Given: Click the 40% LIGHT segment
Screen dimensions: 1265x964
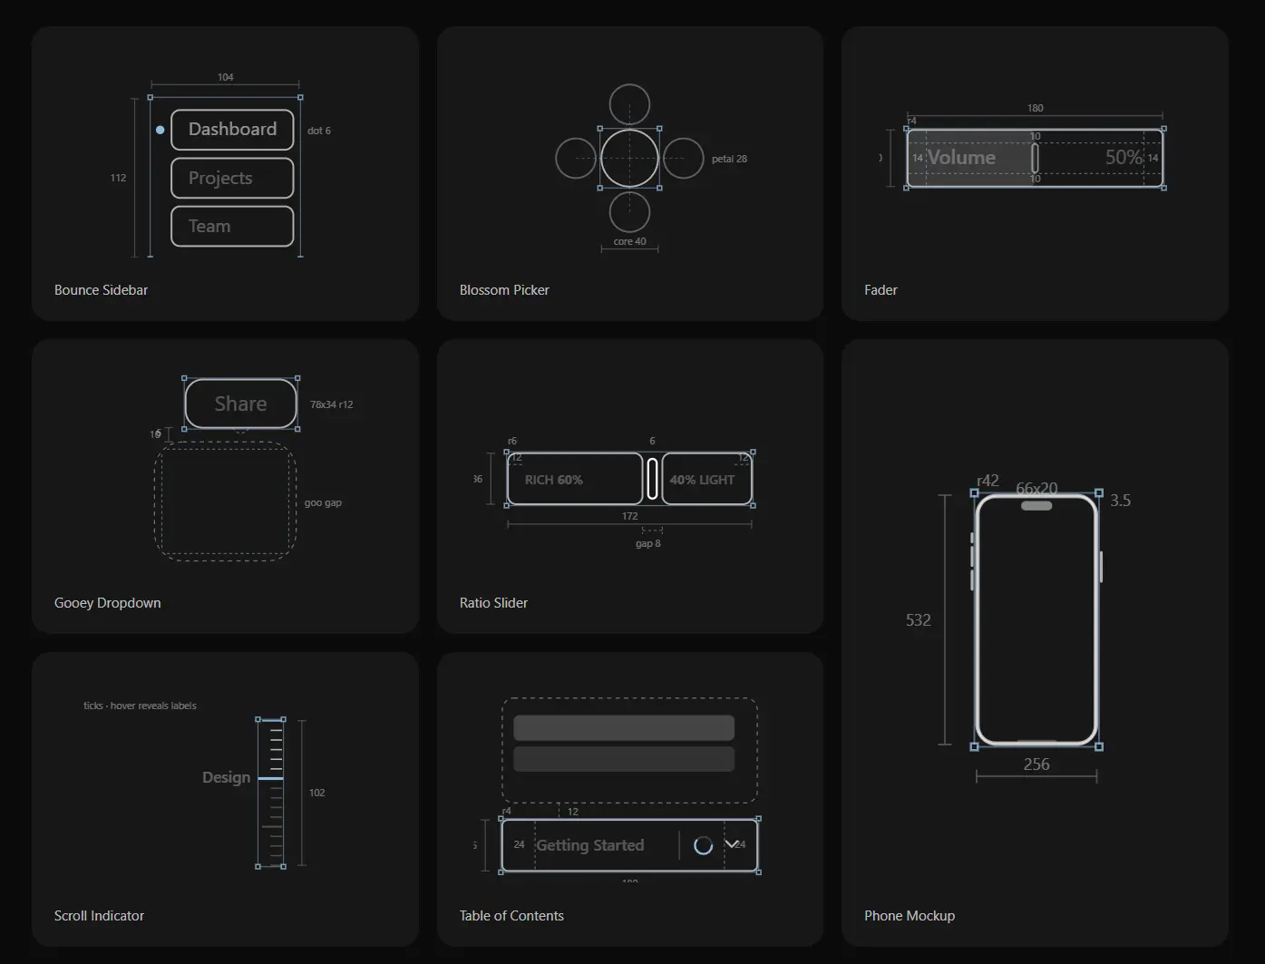Looking at the screenshot, I should point(707,479).
